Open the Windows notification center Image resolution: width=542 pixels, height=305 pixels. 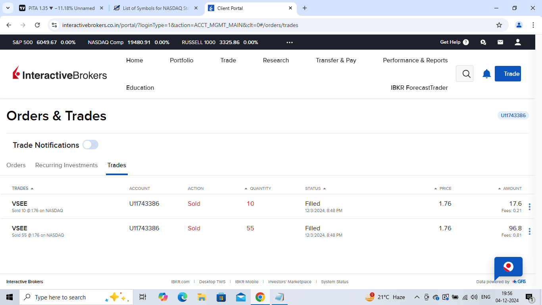(529, 297)
